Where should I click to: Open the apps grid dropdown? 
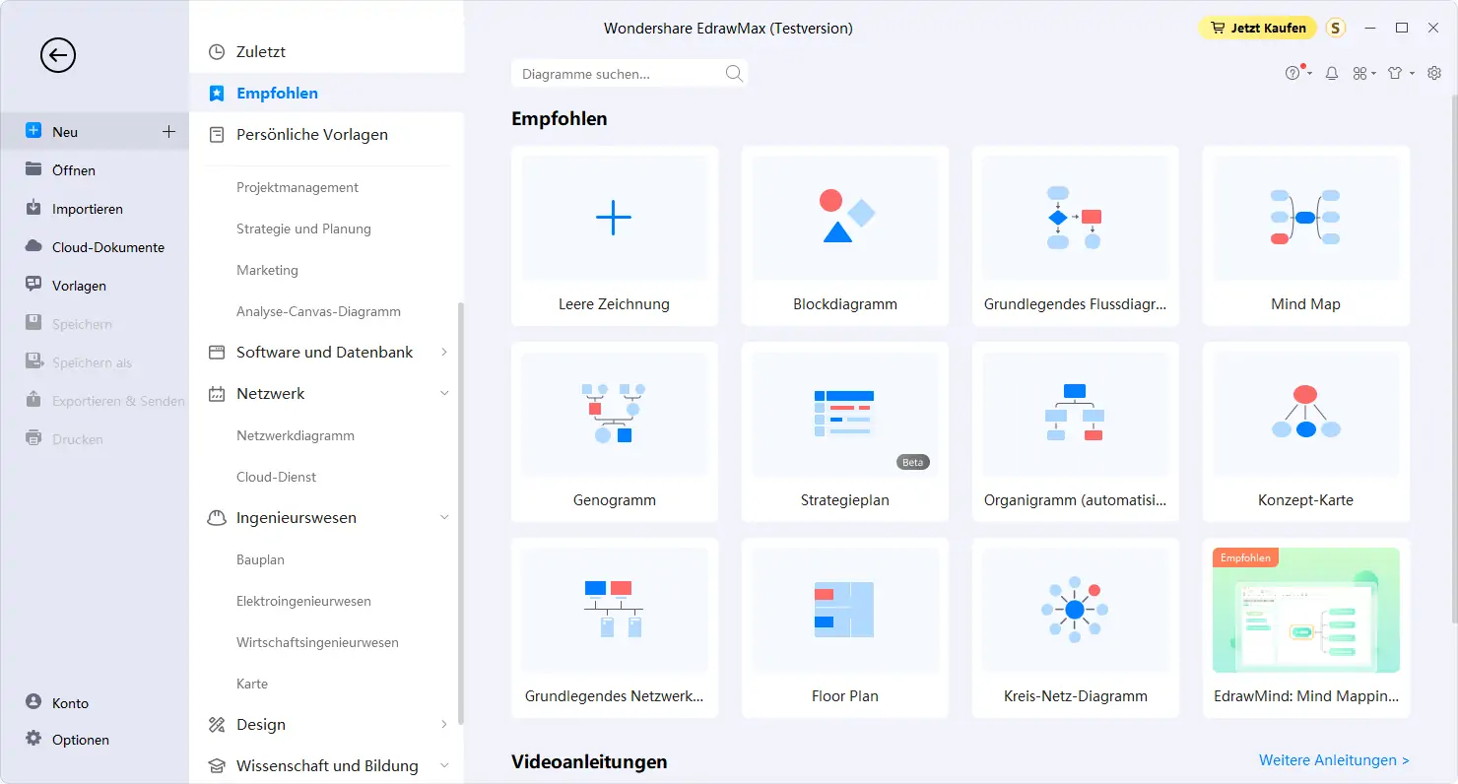[x=1364, y=73]
